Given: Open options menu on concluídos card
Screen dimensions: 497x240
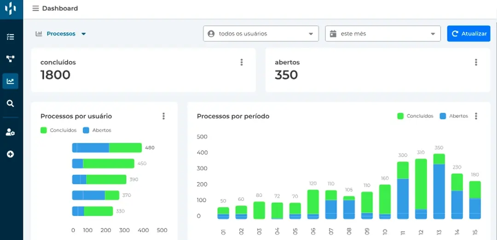Looking at the screenshot, I should point(242,63).
